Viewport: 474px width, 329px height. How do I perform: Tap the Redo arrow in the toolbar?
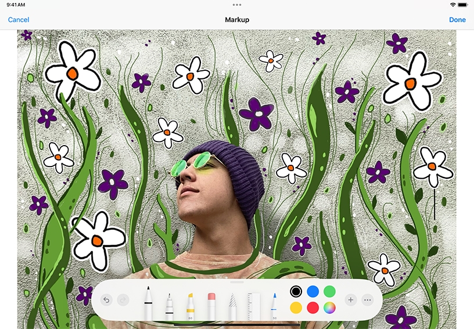coord(123,300)
